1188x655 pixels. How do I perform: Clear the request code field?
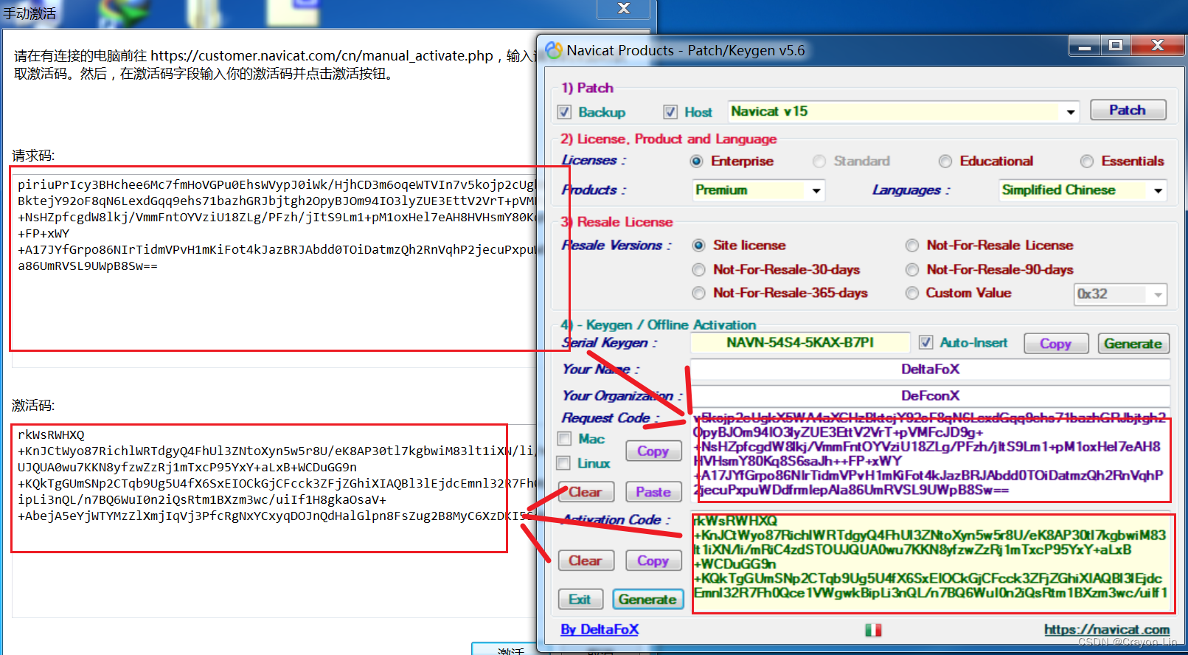(x=585, y=492)
